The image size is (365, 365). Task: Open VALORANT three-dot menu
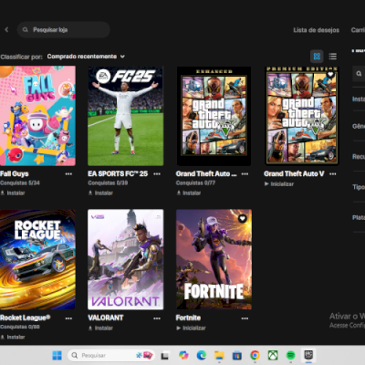point(157,318)
